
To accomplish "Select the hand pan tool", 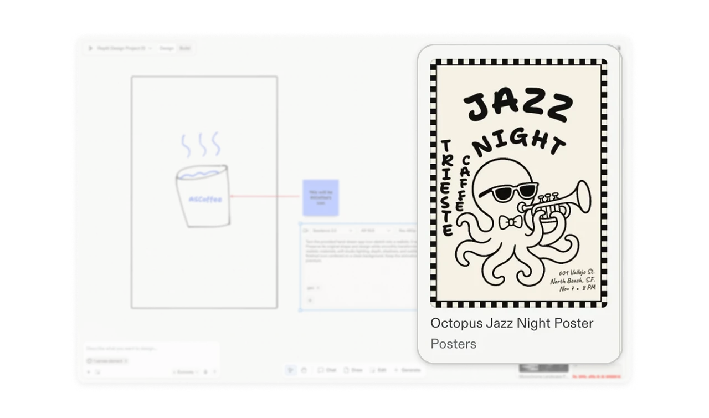I will click(x=304, y=370).
